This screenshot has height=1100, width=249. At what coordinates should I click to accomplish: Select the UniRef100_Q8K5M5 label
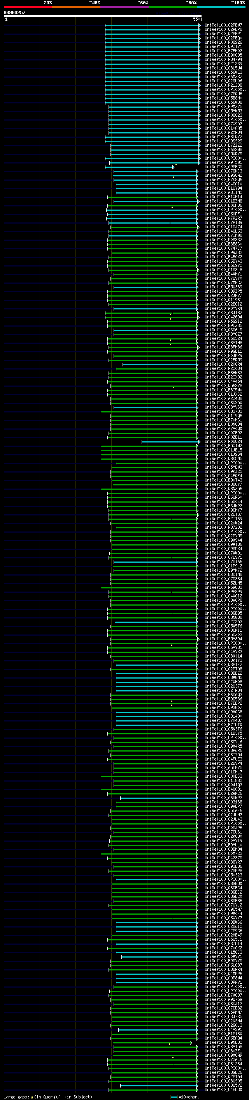pos(223,458)
